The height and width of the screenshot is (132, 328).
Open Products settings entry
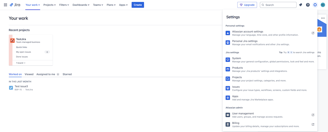(270, 69)
